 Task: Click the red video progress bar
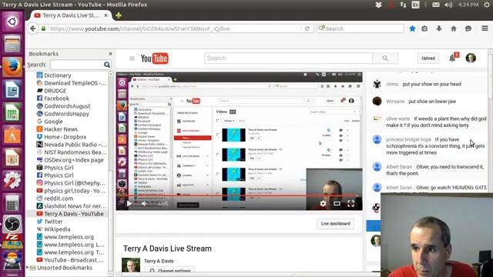click(x=239, y=196)
